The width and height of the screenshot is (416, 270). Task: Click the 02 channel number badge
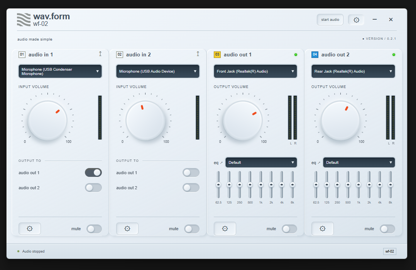coord(120,55)
